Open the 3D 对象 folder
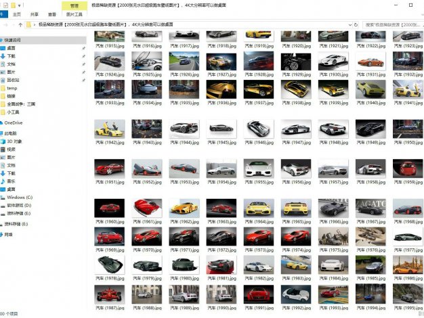The width and height of the screenshot is (424, 318). pos(15,141)
